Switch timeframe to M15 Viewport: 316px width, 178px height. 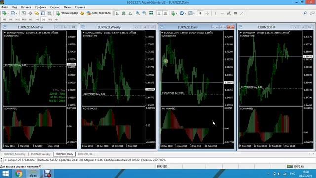point(18,20)
